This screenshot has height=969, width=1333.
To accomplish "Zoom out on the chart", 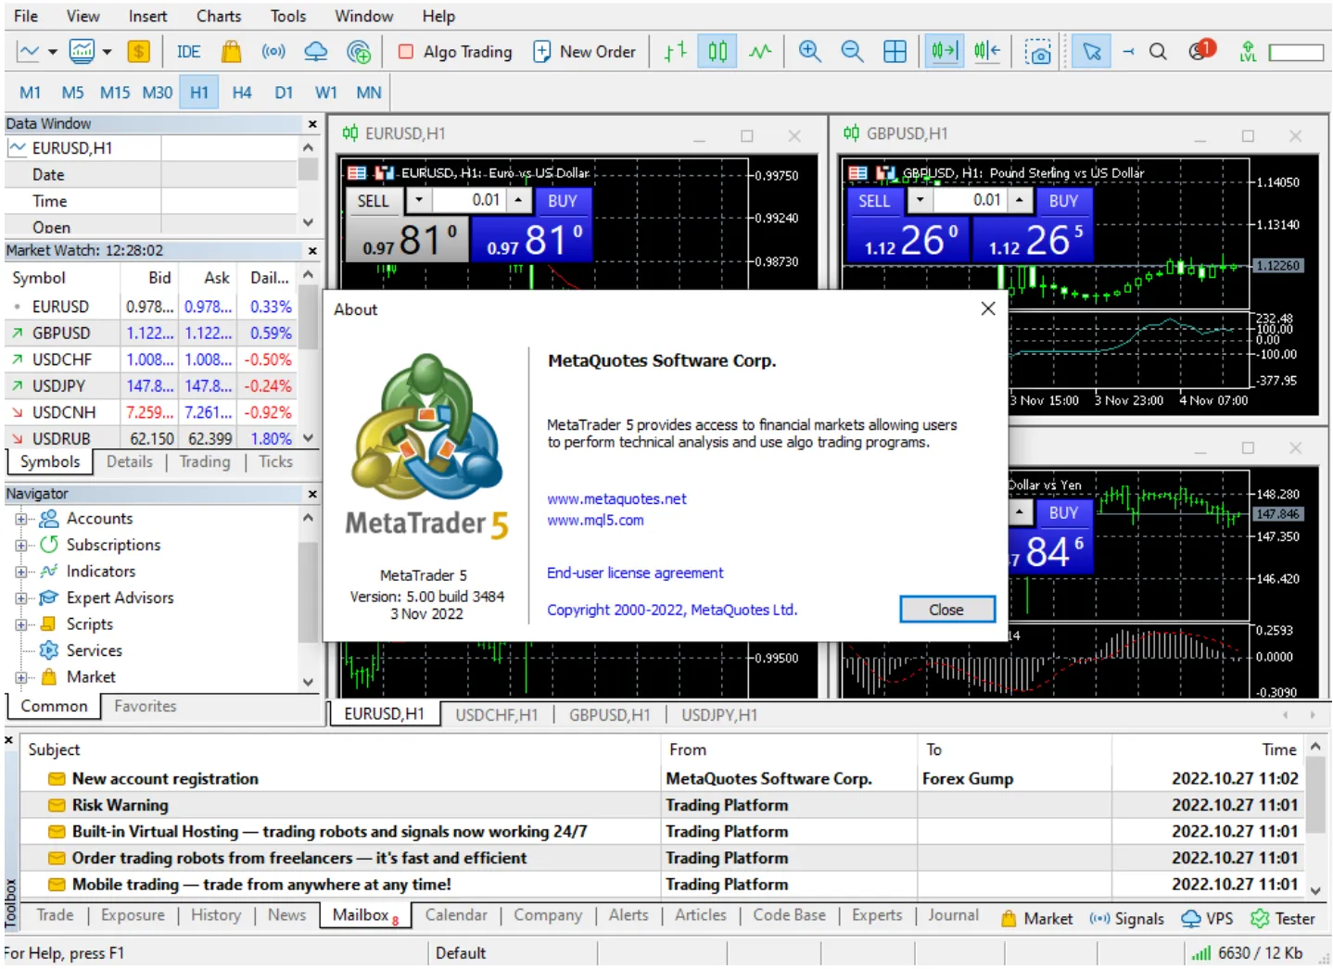I will pyautogui.click(x=852, y=52).
